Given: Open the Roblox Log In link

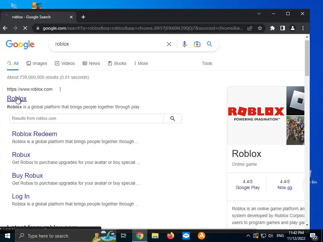Looking at the screenshot, I should click(x=21, y=196).
